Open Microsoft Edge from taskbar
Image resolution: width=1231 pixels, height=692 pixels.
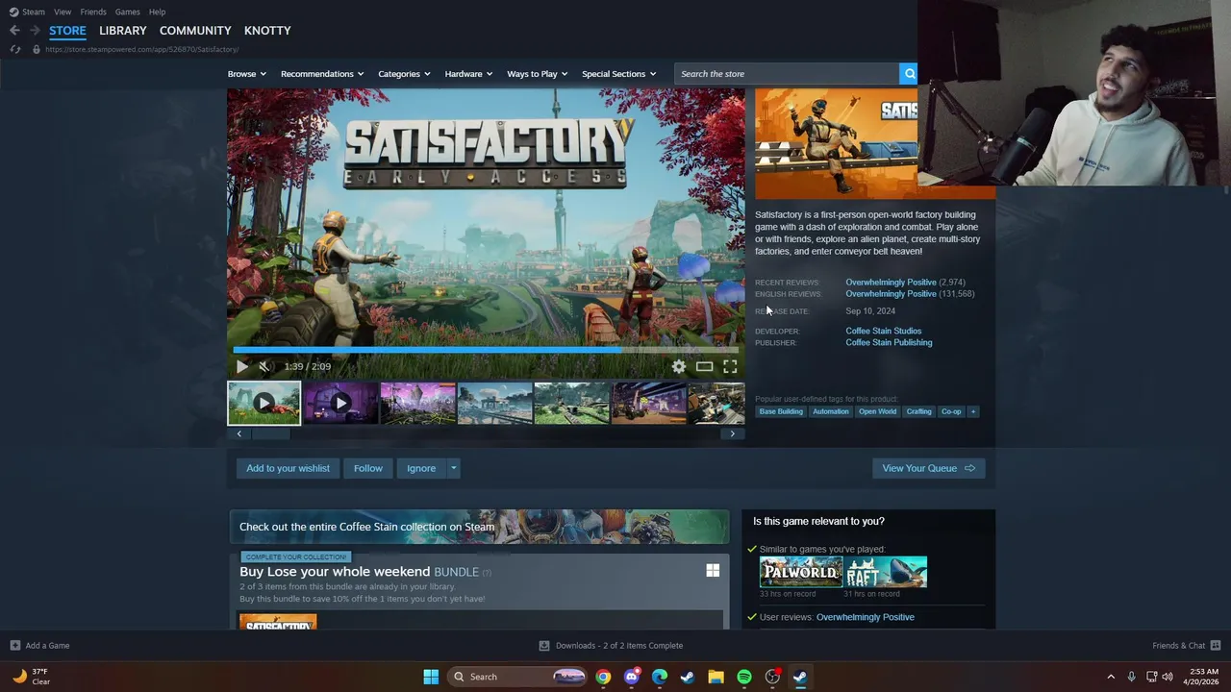[660, 677]
